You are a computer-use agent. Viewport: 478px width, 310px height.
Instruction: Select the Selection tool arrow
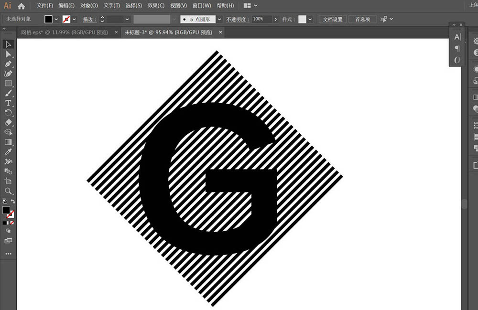[8, 44]
